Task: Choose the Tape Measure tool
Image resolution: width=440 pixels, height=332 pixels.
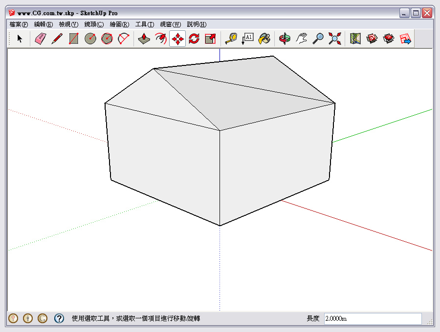Action: click(x=231, y=39)
